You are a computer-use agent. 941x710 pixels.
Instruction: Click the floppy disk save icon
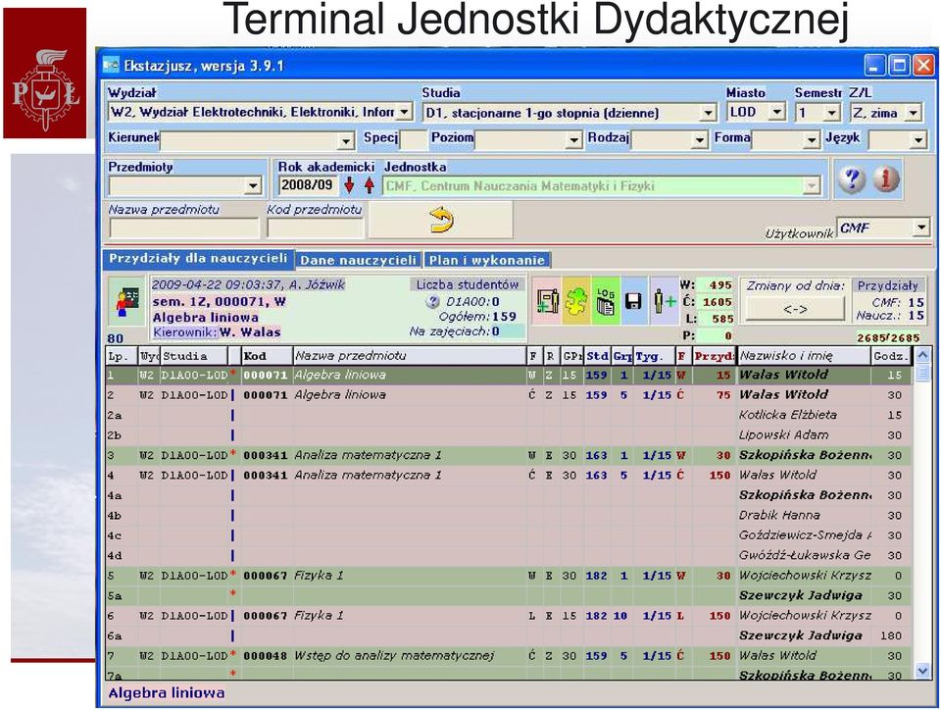click(634, 301)
